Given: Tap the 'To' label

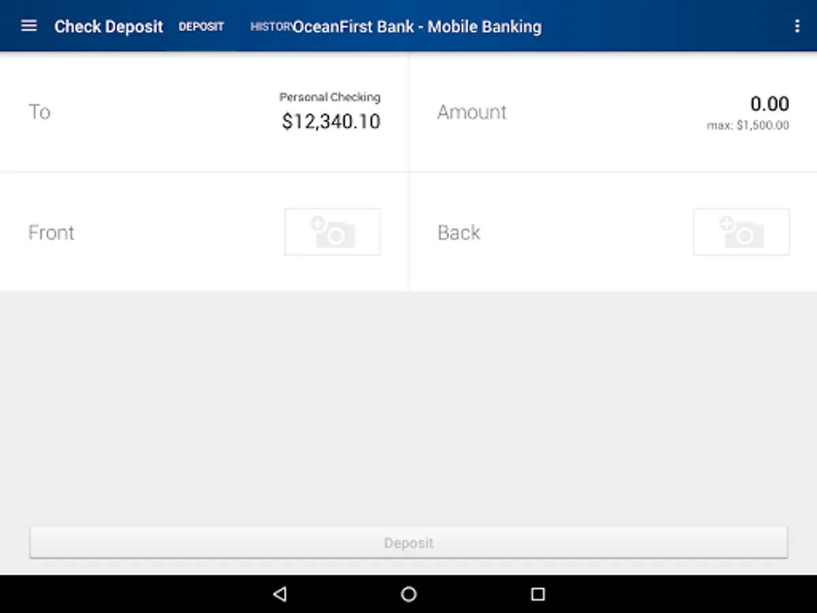Looking at the screenshot, I should click(x=39, y=112).
